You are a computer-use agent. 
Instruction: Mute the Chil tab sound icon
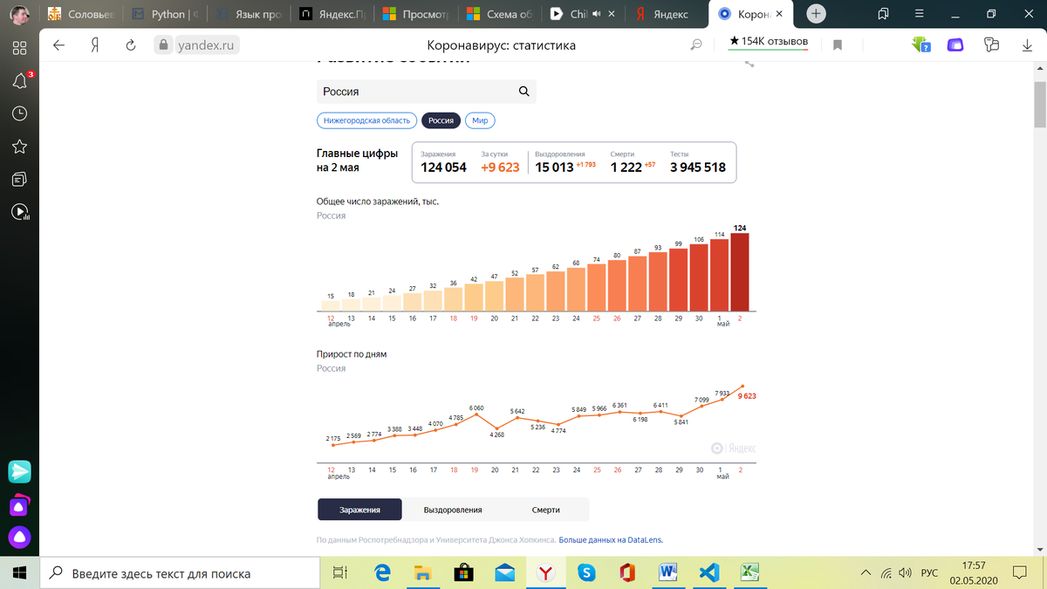pyautogui.click(x=596, y=15)
